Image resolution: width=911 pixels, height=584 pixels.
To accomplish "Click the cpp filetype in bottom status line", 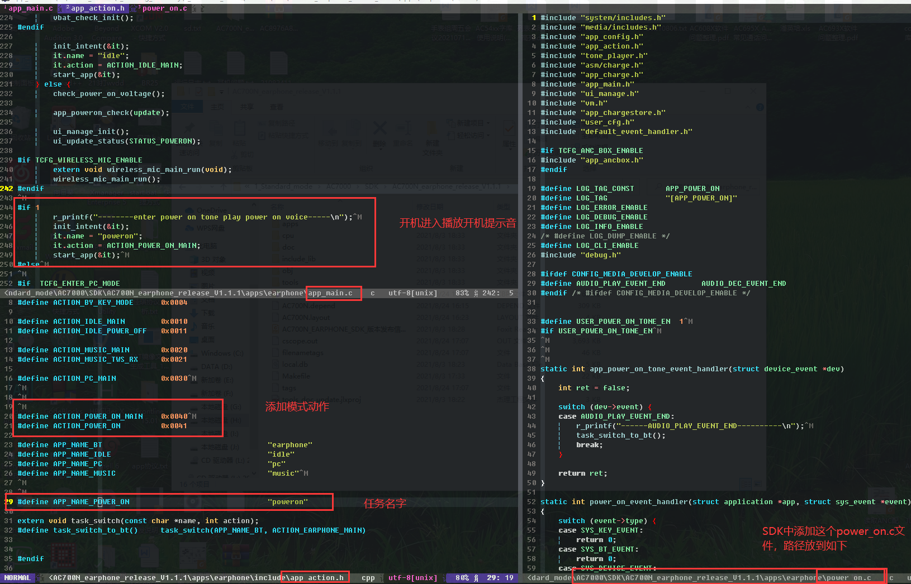I will tap(368, 578).
